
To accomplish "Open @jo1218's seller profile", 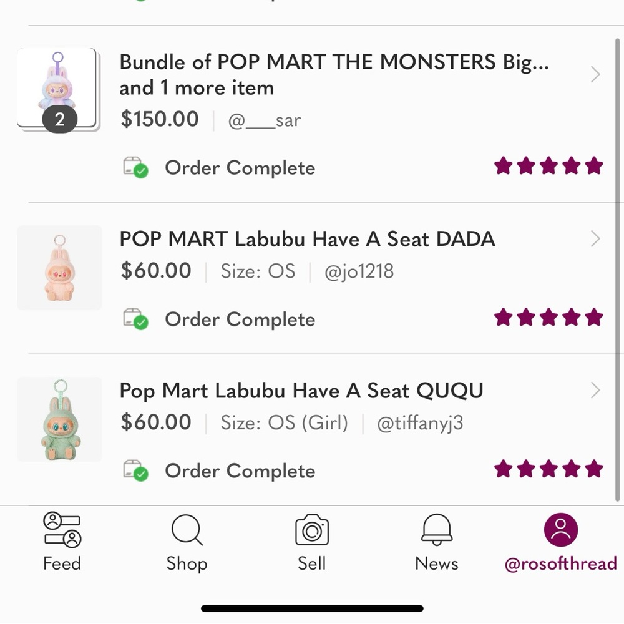I will click(x=359, y=271).
